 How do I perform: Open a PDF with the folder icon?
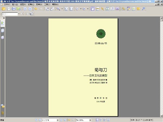point(4,9)
